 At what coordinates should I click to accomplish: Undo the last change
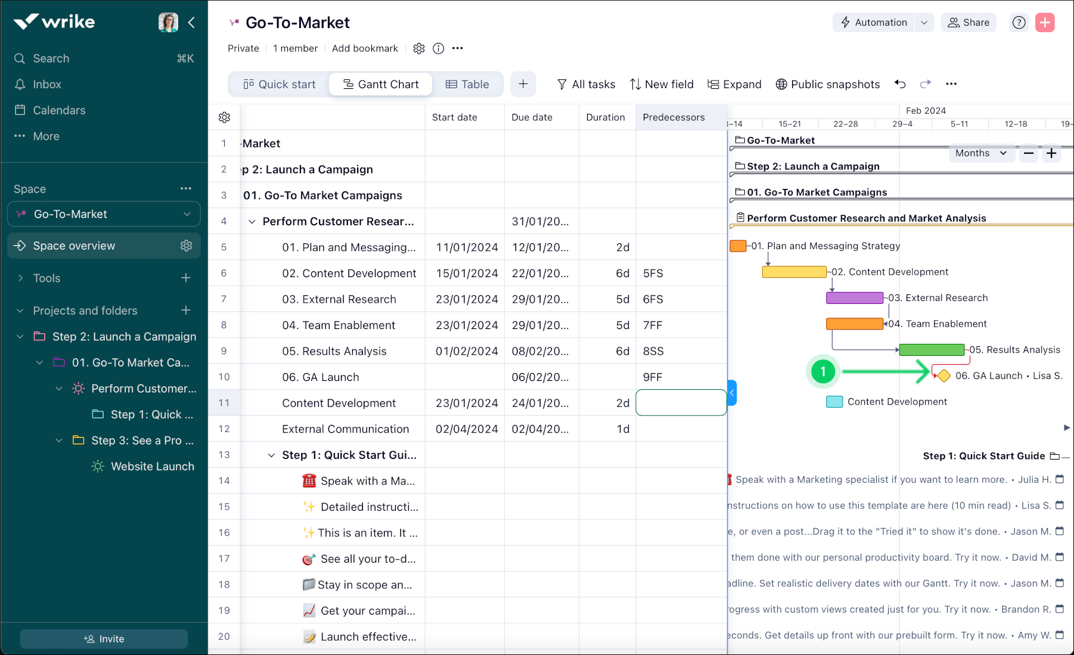click(900, 84)
